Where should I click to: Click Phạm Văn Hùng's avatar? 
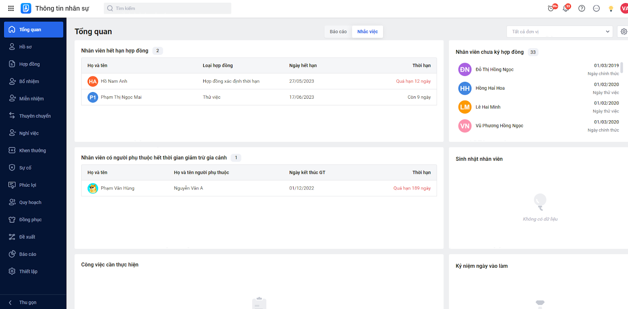(x=93, y=188)
